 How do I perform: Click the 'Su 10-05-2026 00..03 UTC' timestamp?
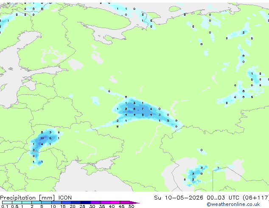pos(197,197)
